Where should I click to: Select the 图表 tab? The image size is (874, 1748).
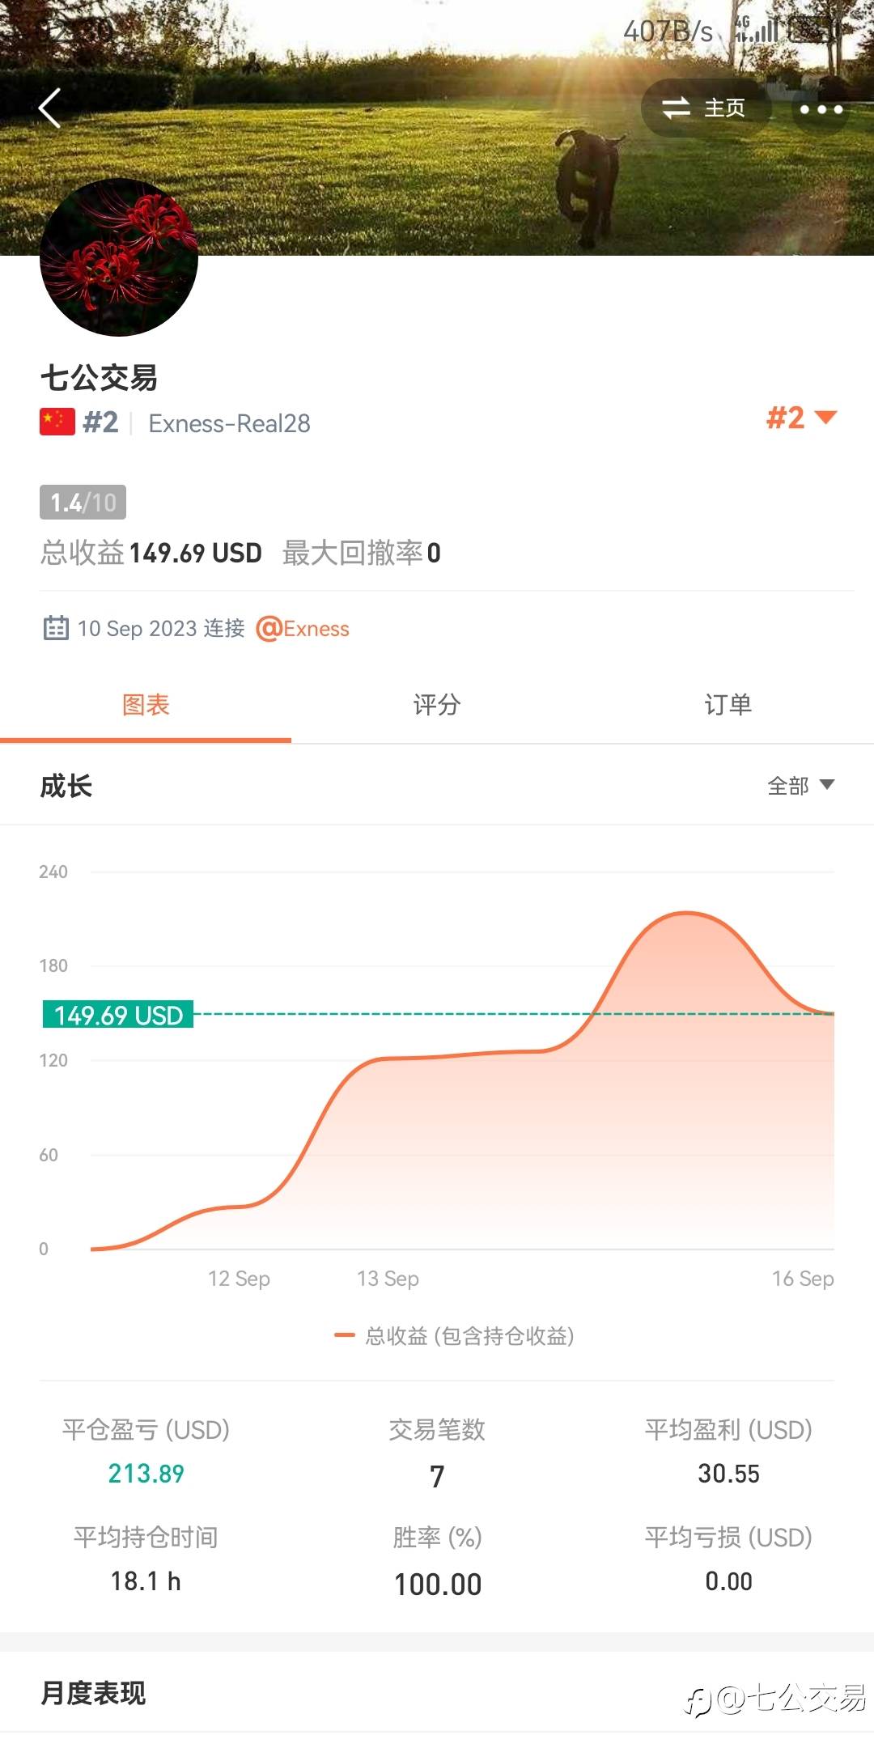click(146, 705)
